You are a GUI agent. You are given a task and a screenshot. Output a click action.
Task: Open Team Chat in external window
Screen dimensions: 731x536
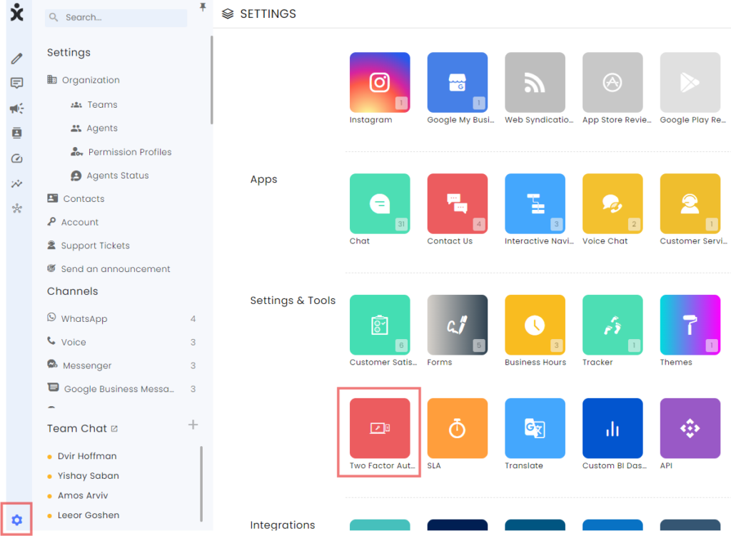(114, 429)
